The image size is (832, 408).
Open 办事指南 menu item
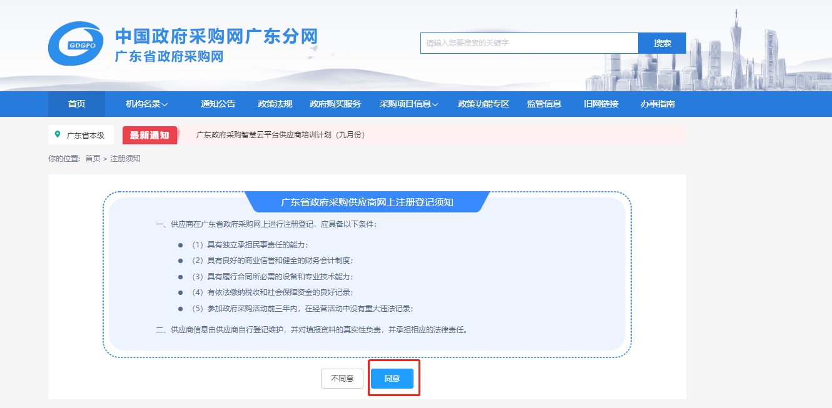pyautogui.click(x=657, y=104)
